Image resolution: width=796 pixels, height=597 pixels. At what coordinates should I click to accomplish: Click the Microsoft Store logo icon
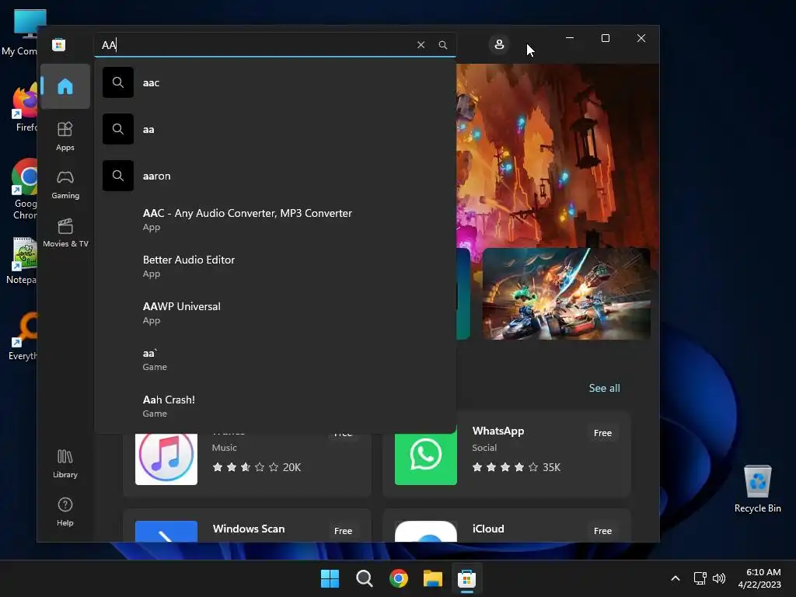coord(59,44)
